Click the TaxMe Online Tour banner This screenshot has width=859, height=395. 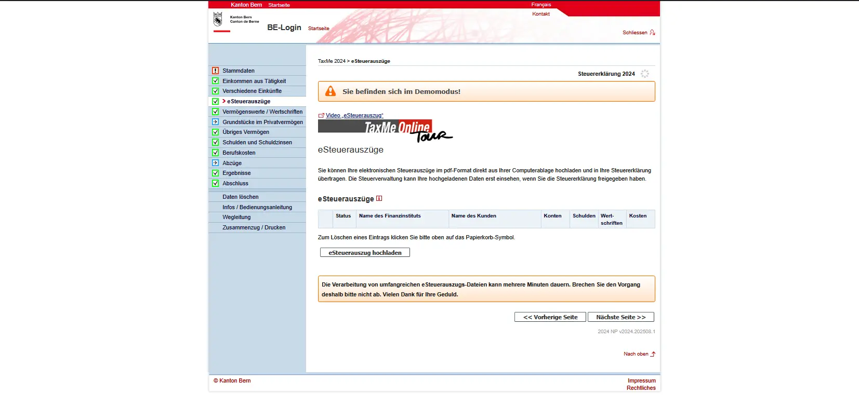point(385,130)
